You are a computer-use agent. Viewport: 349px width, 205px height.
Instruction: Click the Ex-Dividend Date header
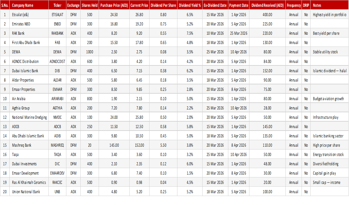pos(215,5)
